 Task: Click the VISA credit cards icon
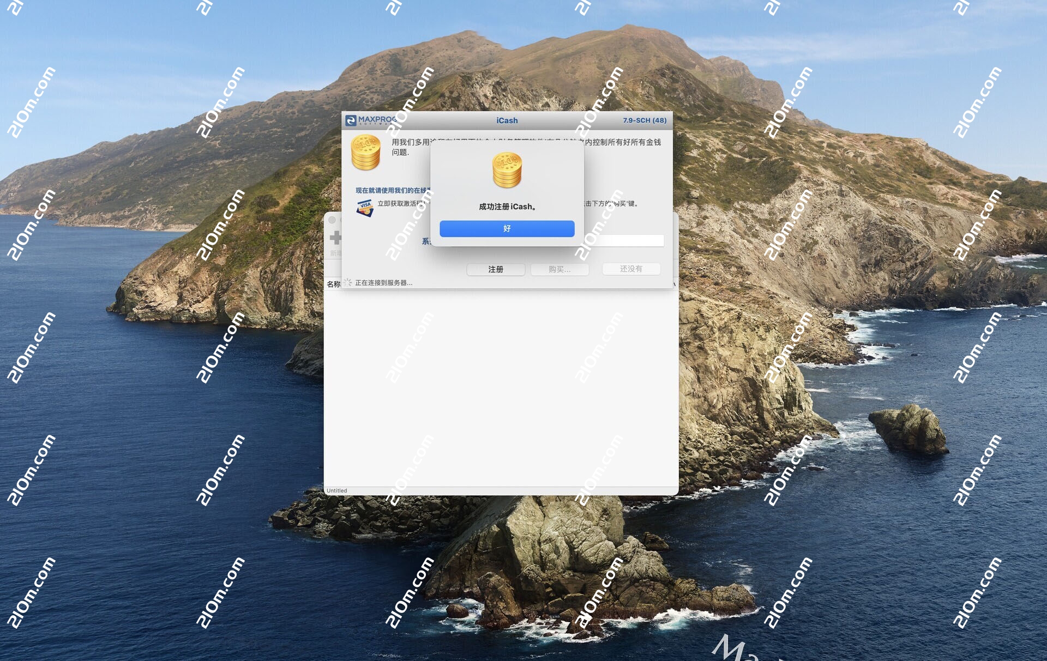[x=365, y=208]
